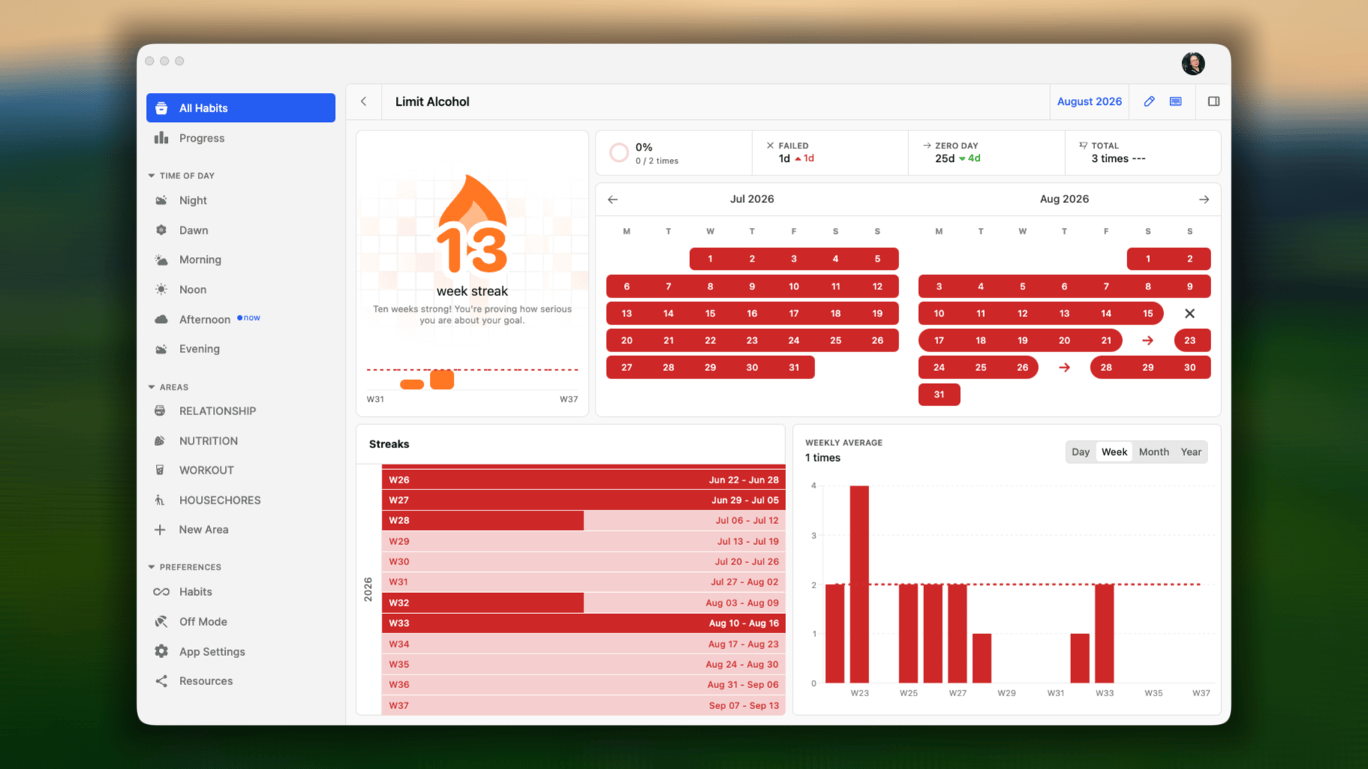The height and width of the screenshot is (769, 1368).
Task: Select the W28 streak row
Action: click(x=583, y=520)
